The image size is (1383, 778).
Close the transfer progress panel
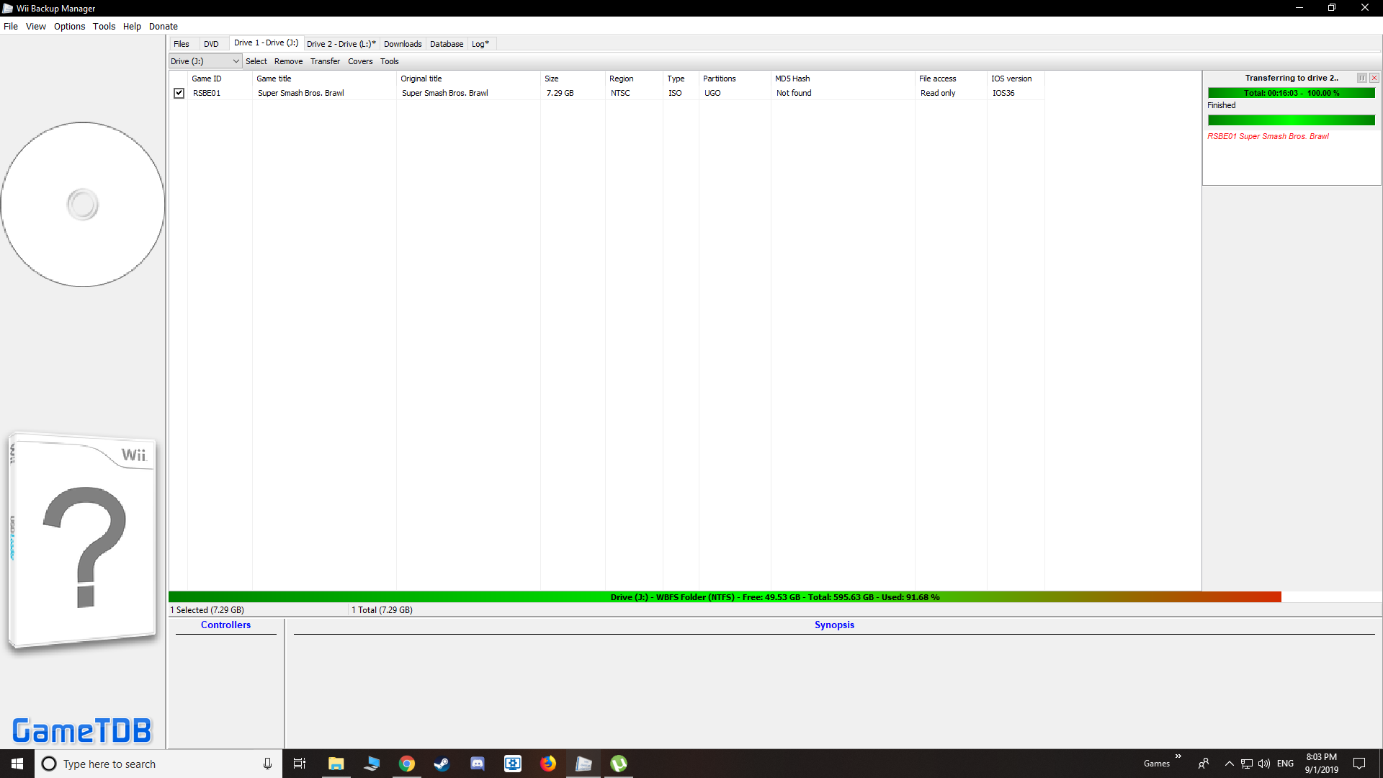click(x=1374, y=78)
